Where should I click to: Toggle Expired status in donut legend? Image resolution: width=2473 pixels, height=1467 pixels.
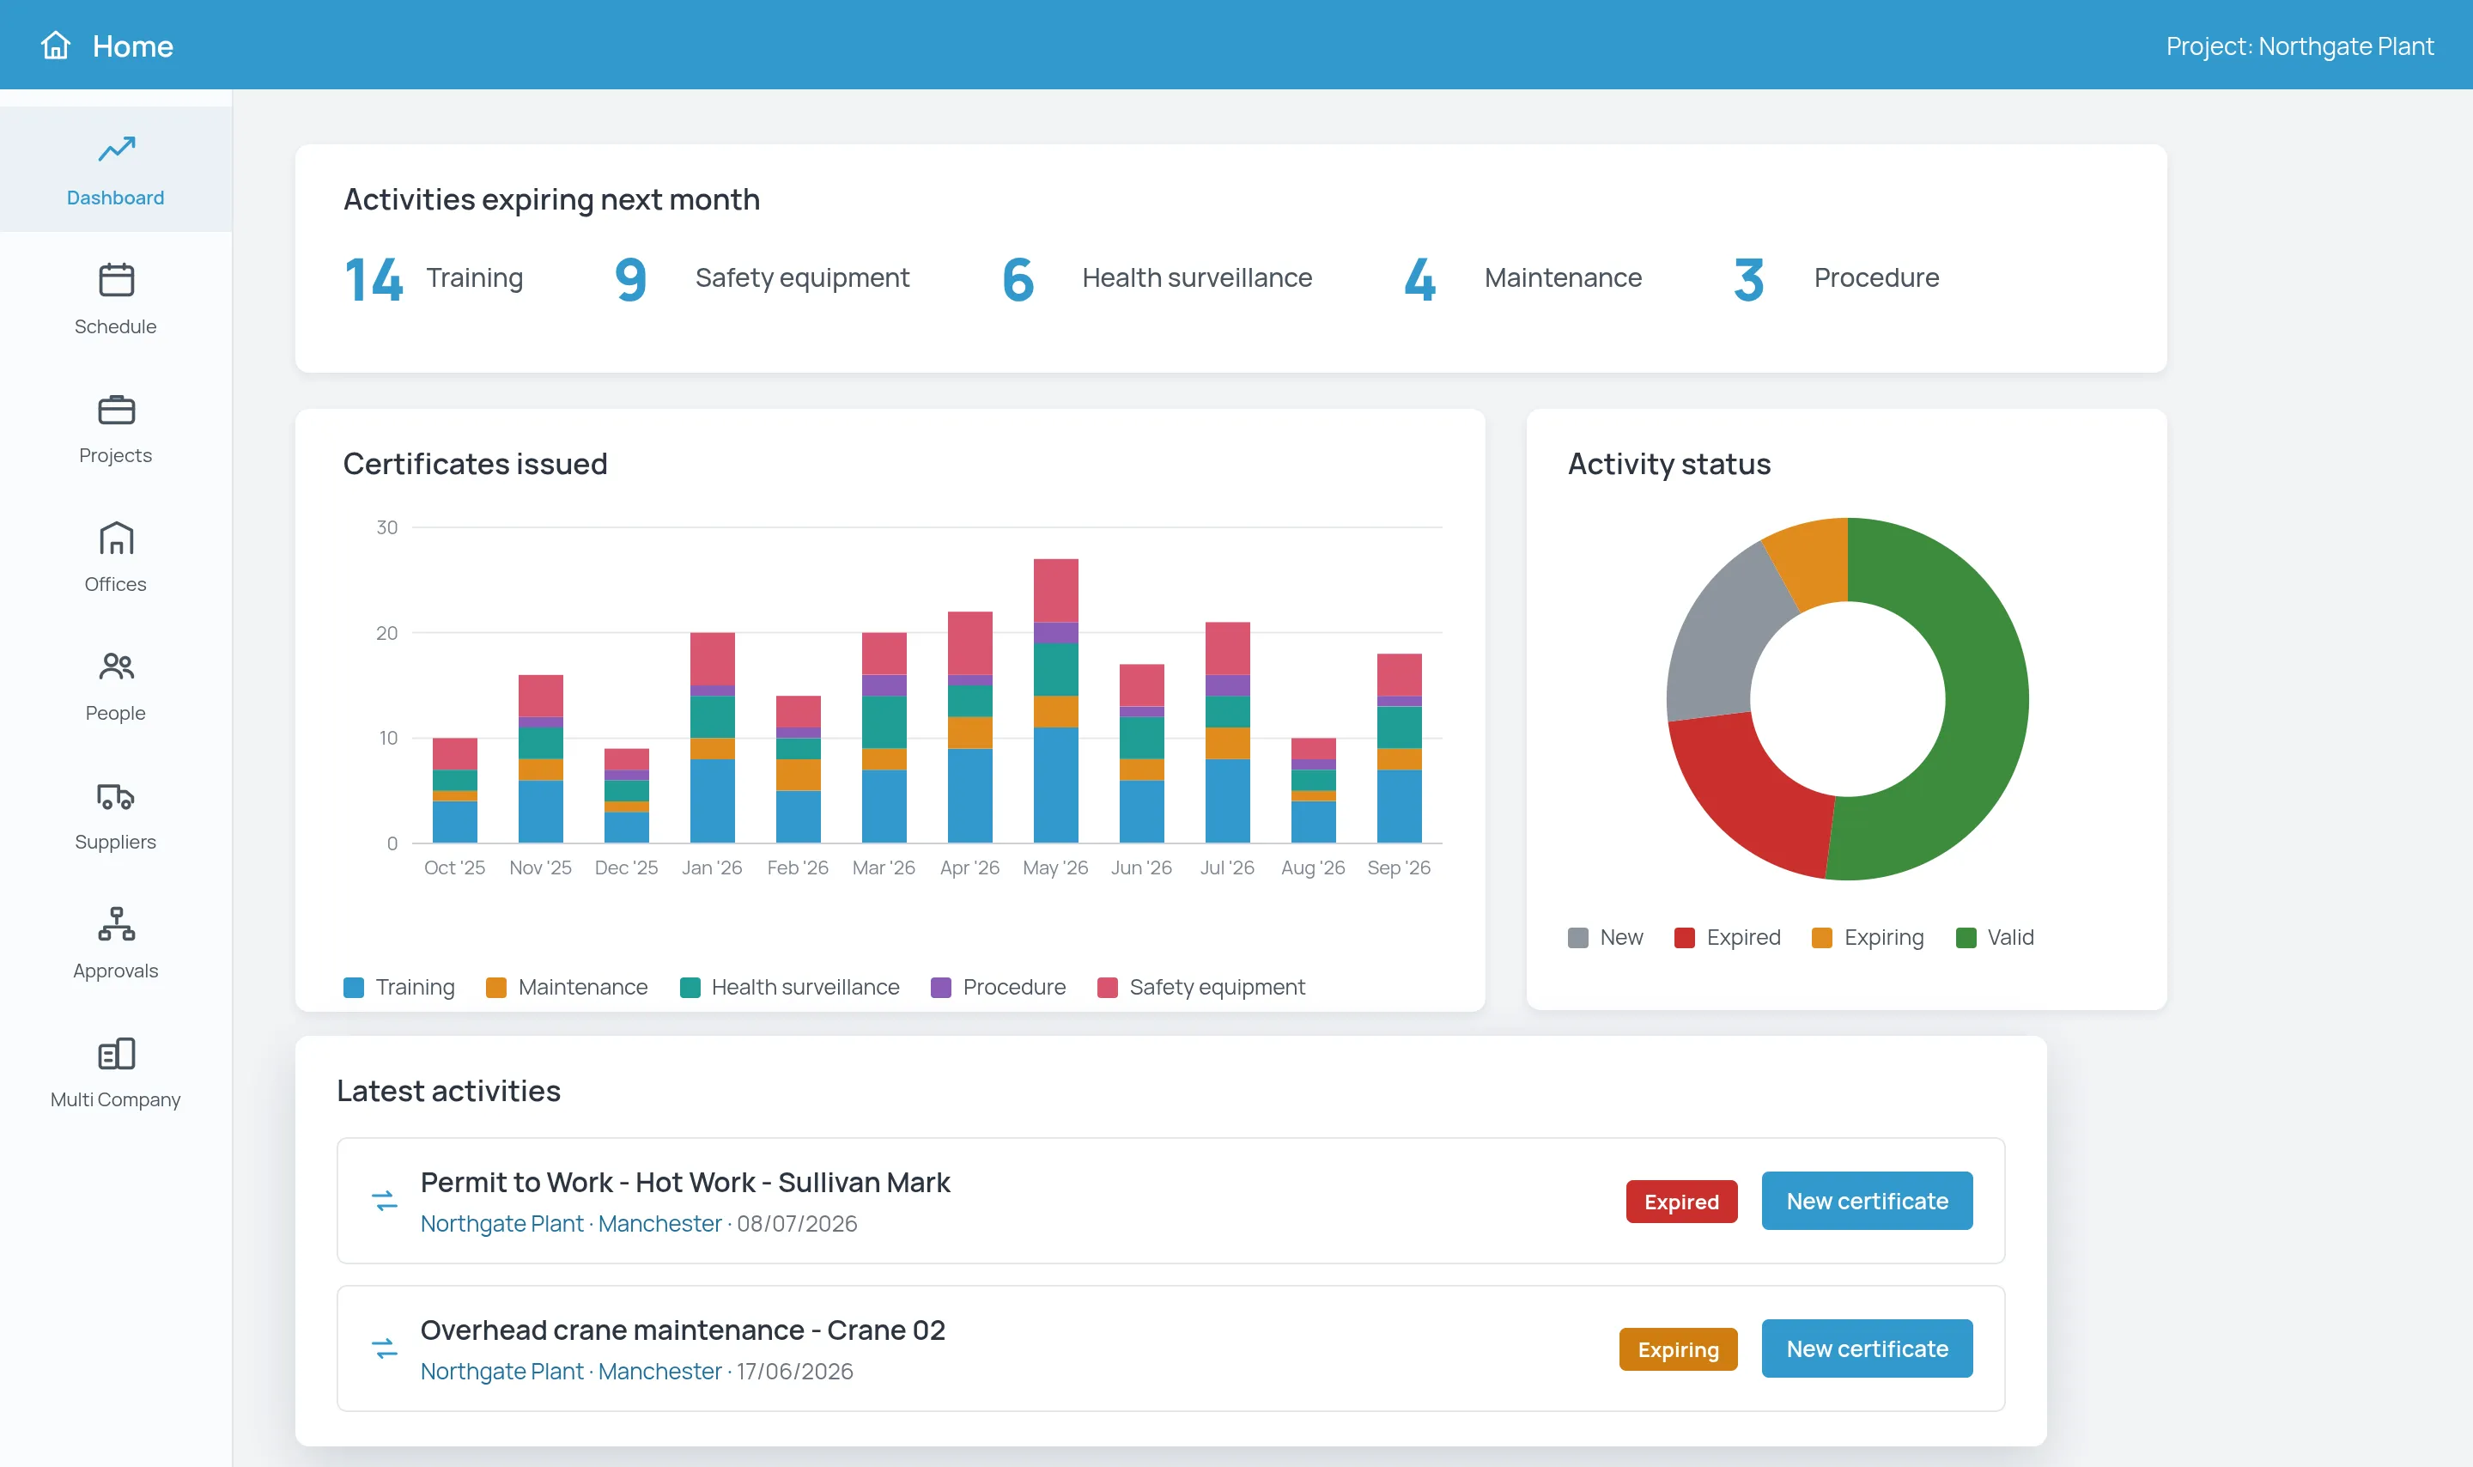coord(1728,937)
